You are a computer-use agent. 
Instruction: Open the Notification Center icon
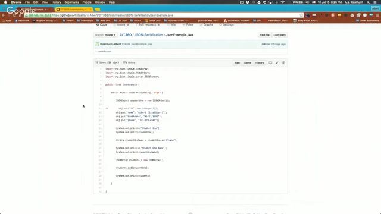(375, 2)
